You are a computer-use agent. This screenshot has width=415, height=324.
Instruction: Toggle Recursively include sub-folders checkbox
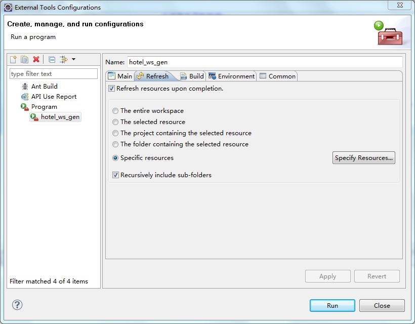tap(115, 175)
